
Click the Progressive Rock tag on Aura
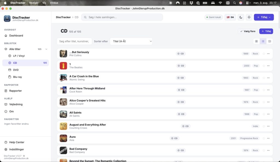click(x=249, y=138)
